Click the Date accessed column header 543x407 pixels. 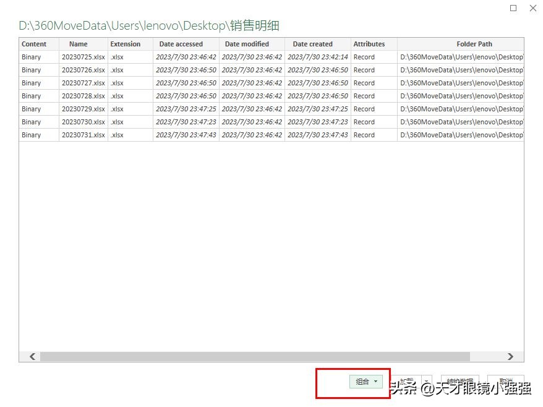[181, 44]
